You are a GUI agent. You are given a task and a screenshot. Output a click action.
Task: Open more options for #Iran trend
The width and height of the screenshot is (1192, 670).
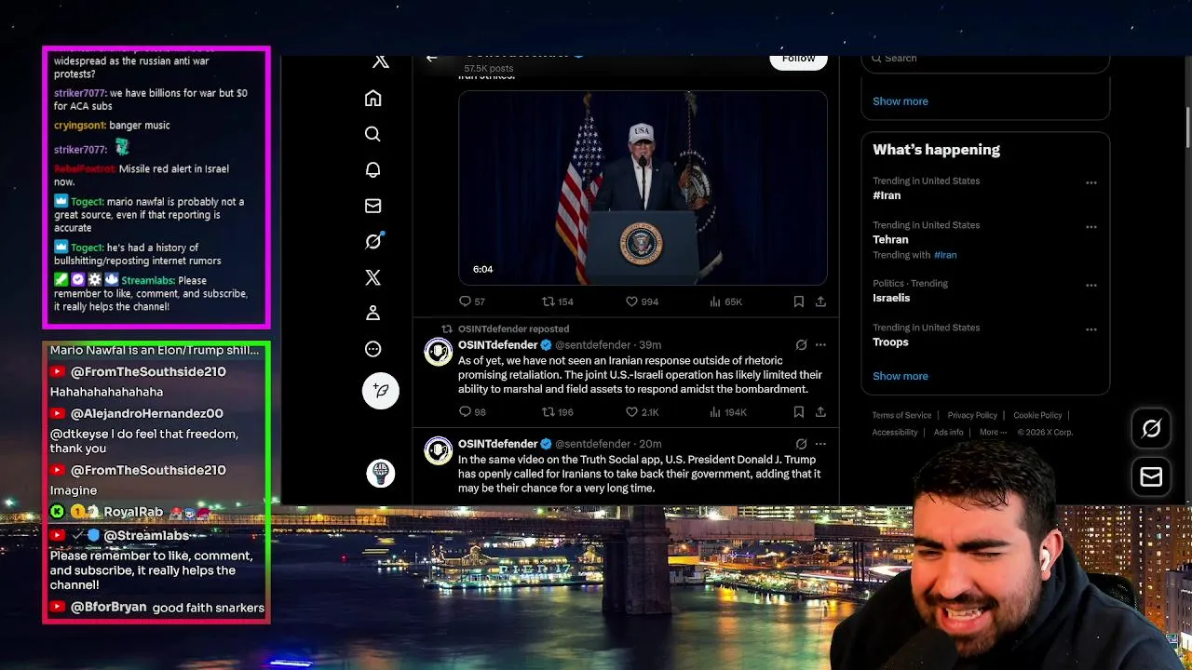click(x=1091, y=182)
